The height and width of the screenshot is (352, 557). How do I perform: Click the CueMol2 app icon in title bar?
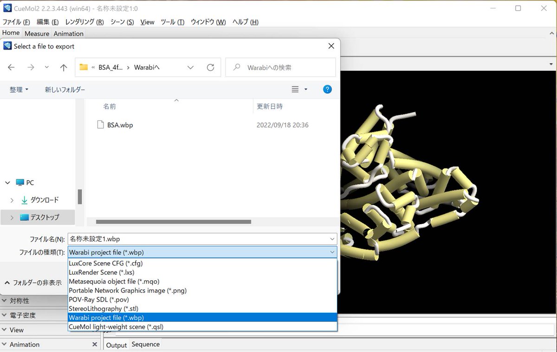[x=7, y=8]
